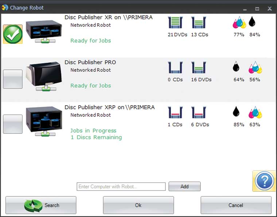Click the '56%' ink level value
Screen dimensions: 277x217
255,80
